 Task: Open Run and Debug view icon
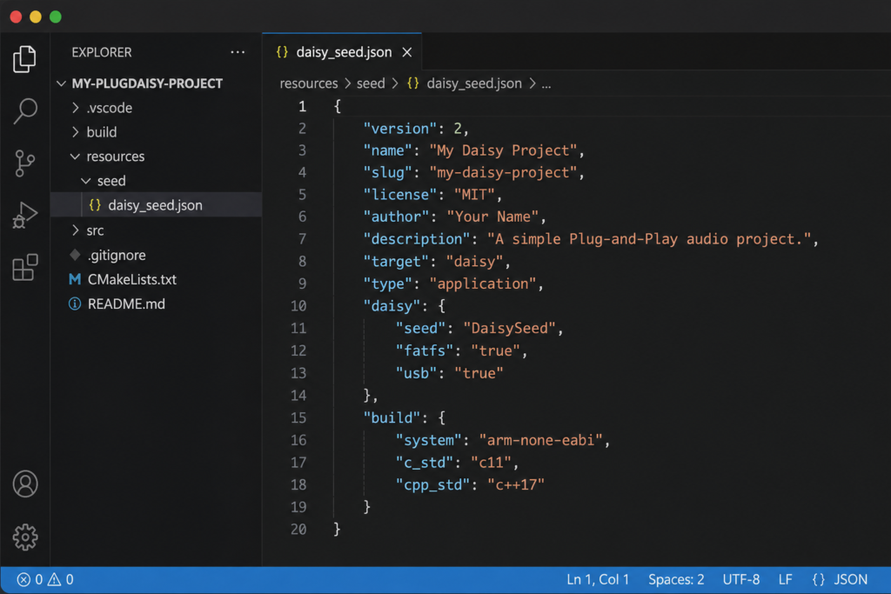pos(25,215)
